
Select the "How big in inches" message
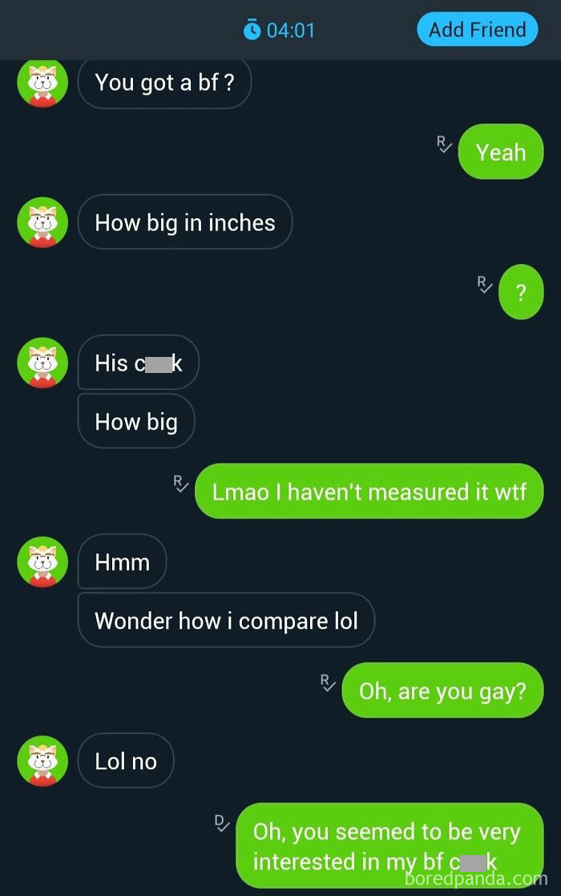pyautogui.click(x=185, y=222)
